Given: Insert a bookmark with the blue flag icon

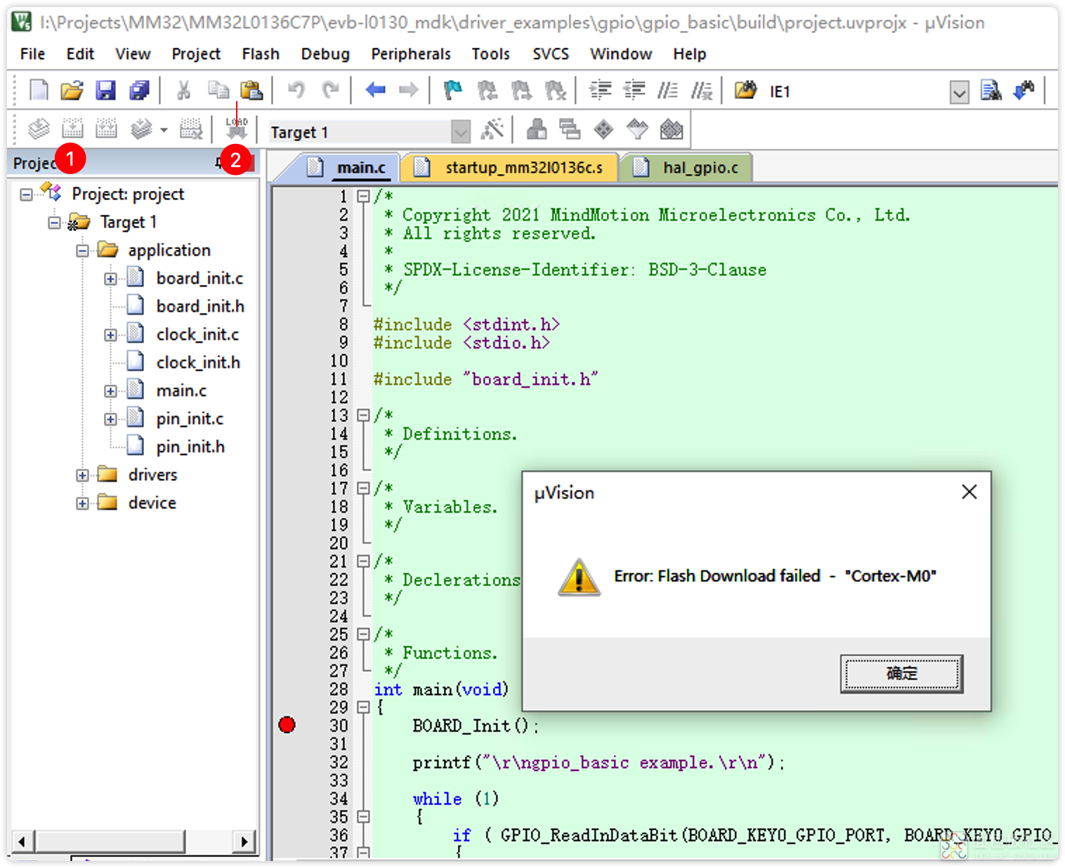Looking at the screenshot, I should 453,91.
